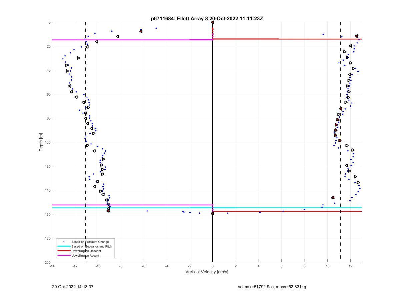Click depth tick label '100'
Screen dimensions: 400x295
click(47, 142)
